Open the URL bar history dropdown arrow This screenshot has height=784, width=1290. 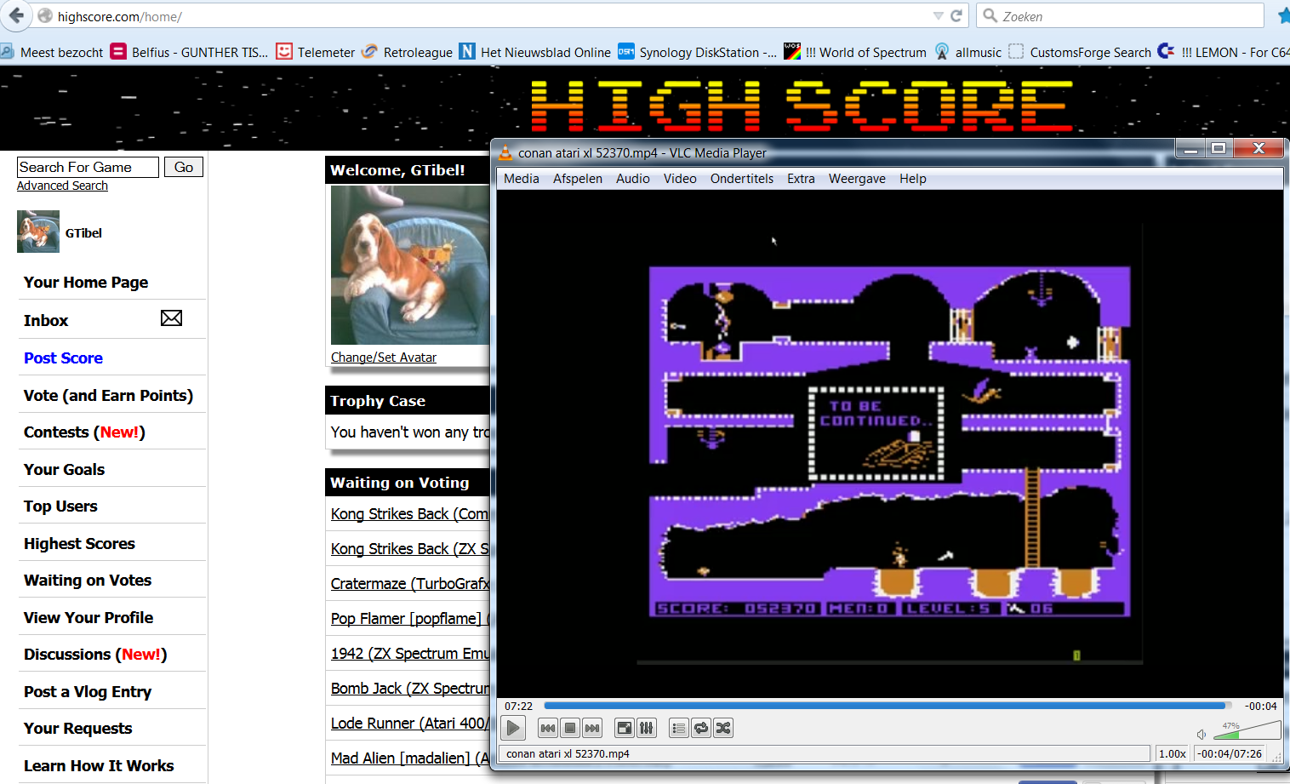[x=938, y=16]
